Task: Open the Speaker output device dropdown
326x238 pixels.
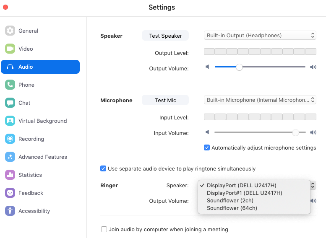Action: point(260,36)
